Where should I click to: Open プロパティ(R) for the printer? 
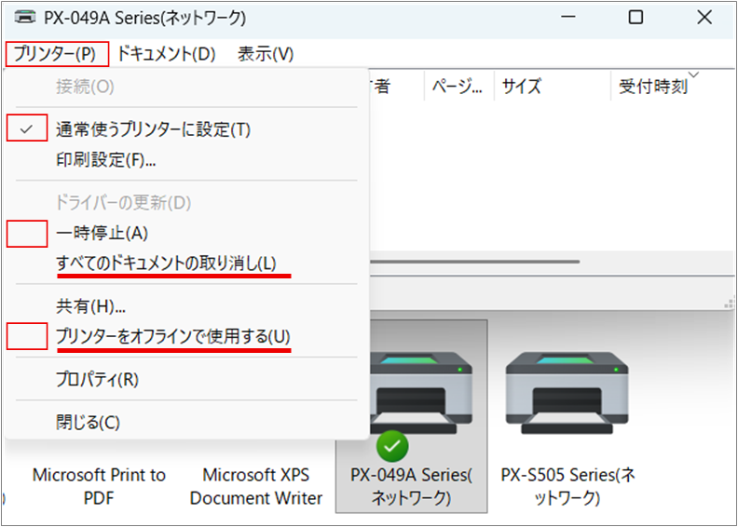click(x=97, y=380)
